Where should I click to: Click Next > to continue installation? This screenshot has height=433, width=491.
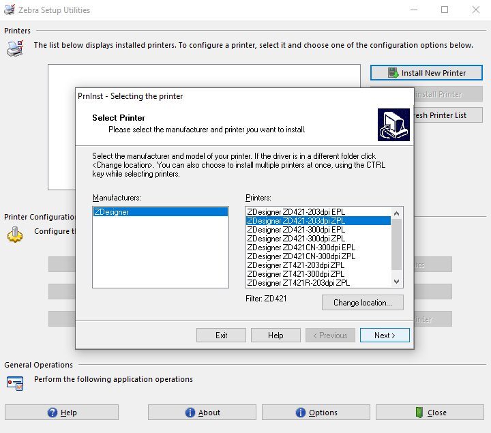[x=385, y=335]
